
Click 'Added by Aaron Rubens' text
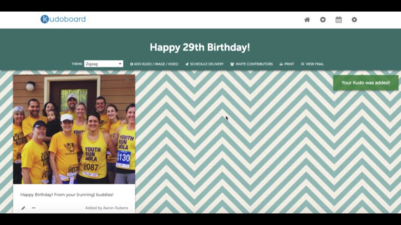pos(107,208)
